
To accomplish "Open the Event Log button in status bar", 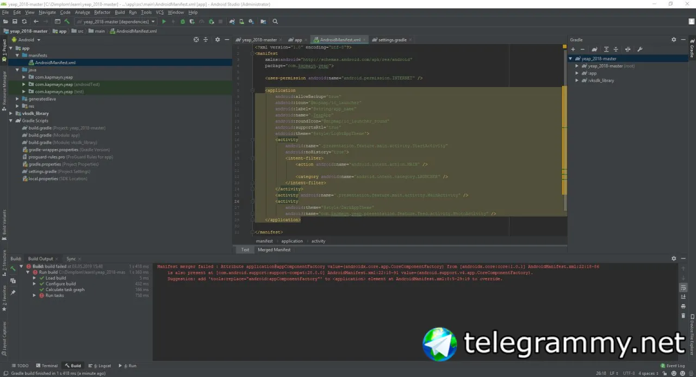I will tap(672, 366).
